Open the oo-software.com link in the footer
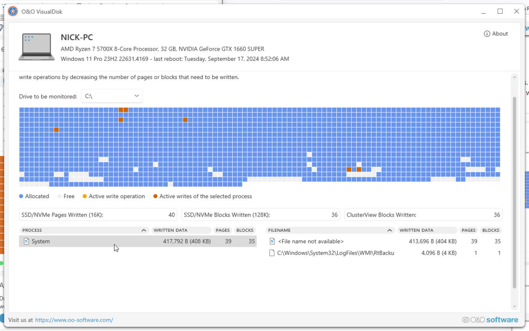 (x=74, y=320)
